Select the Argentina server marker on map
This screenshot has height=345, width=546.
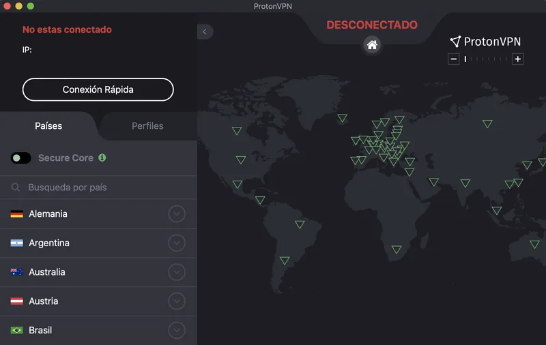coord(285,260)
